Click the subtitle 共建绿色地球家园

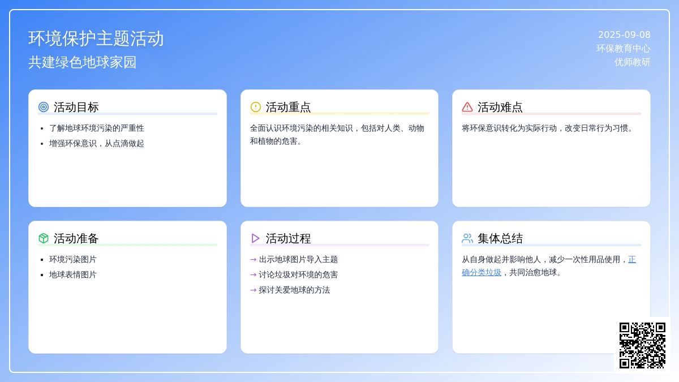pyautogui.click(x=83, y=62)
